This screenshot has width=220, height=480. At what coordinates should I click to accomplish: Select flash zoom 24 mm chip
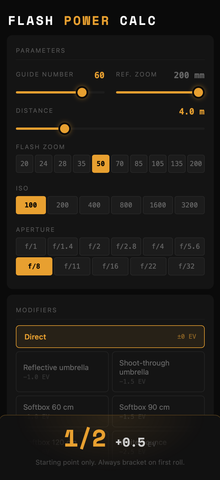click(43, 164)
